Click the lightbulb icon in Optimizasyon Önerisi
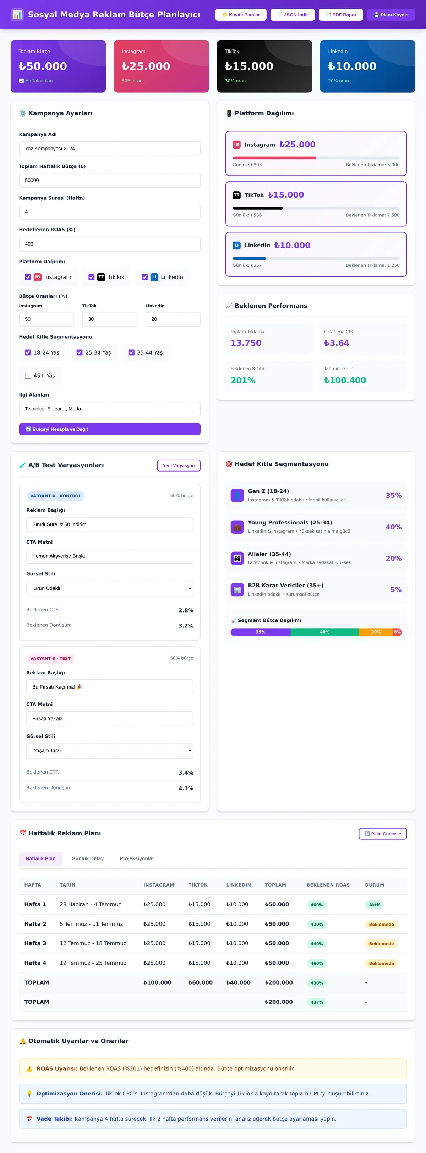 tap(29, 1093)
